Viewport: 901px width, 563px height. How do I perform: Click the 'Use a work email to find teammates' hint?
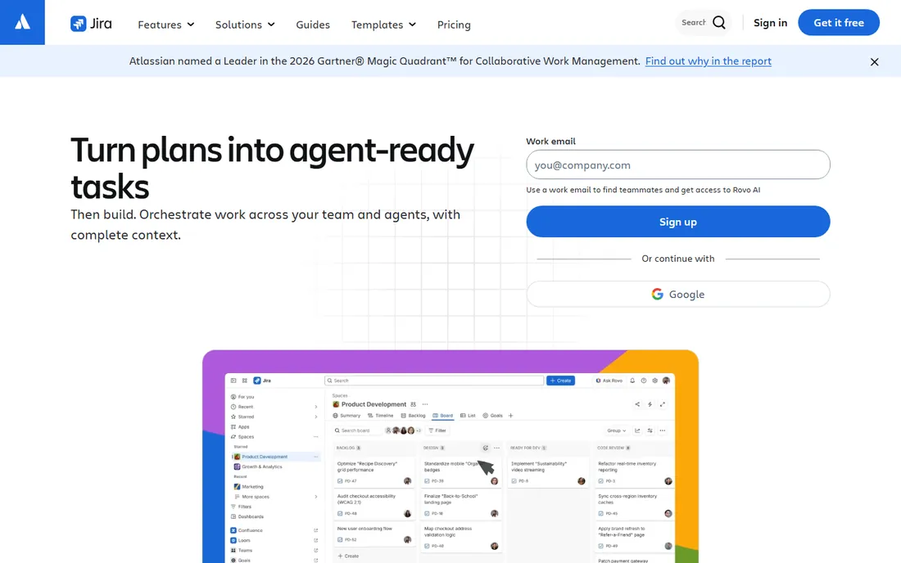pyautogui.click(x=643, y=190)
